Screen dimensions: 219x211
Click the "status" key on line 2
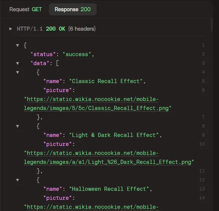tap(43, 54)
